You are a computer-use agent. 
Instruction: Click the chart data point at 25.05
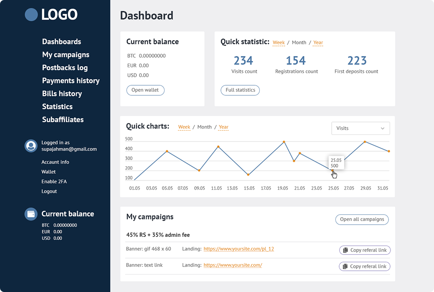pos(332,170)
